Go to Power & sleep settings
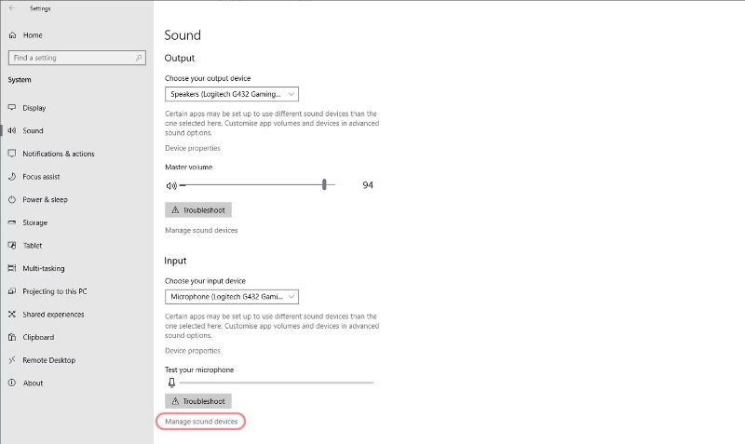Screen dimensions: 745x444 45,199
